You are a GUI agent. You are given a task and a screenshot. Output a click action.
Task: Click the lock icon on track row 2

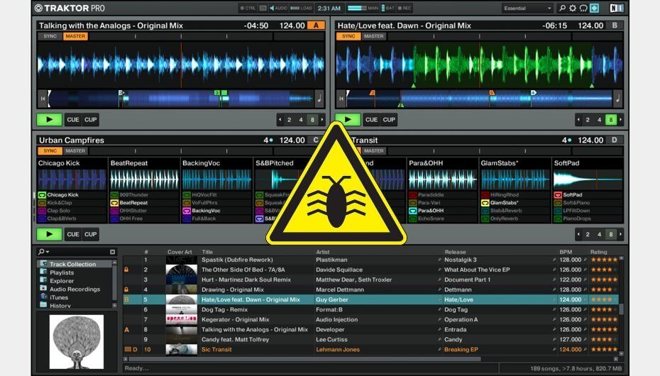126,270
